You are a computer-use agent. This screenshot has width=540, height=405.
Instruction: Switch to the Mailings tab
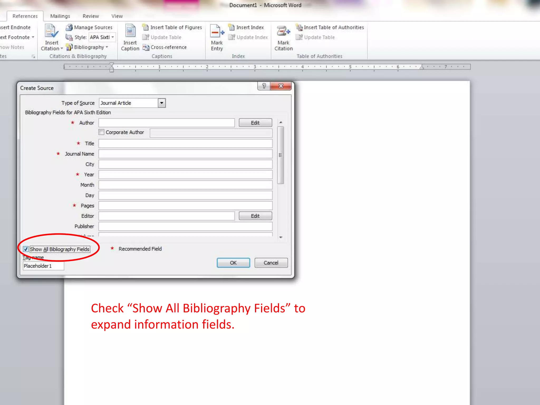(x=60, y=16)
